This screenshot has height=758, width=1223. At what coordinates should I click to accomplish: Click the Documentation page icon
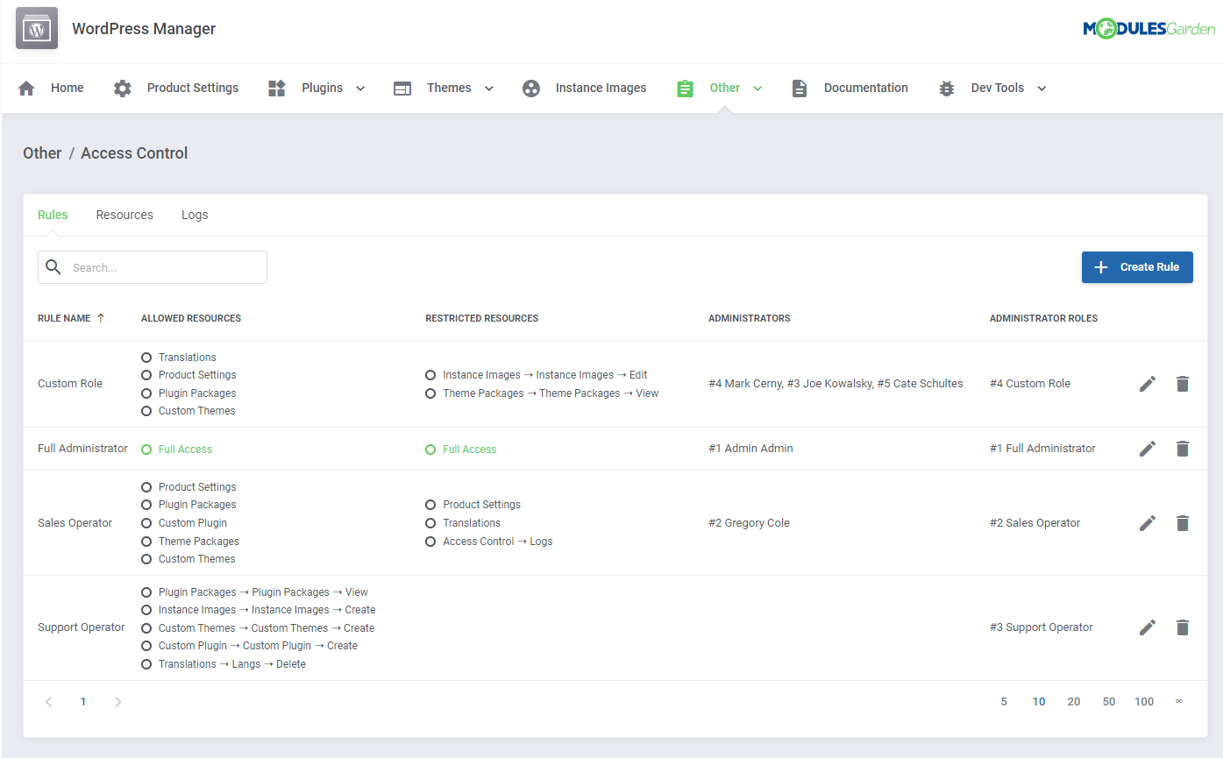point(799,88)
